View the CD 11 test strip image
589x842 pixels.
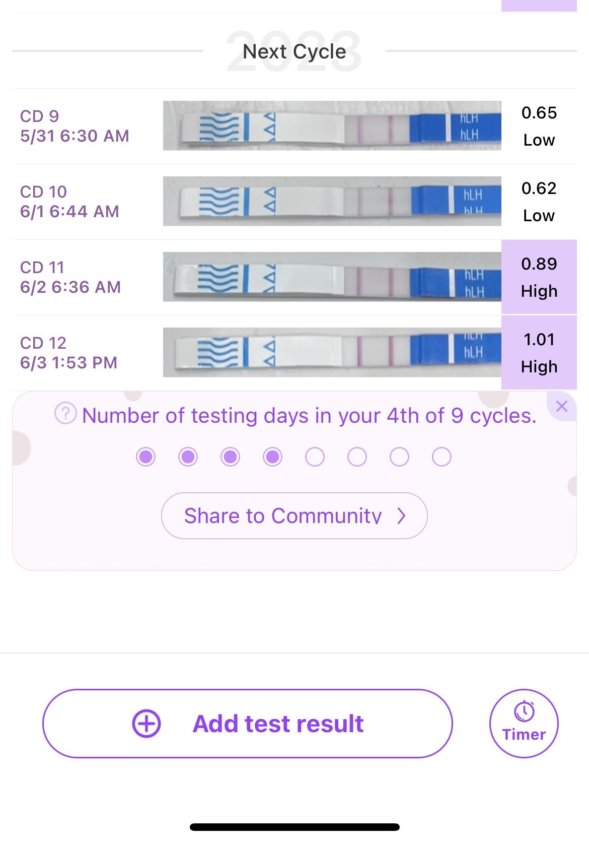pos(332,277)
